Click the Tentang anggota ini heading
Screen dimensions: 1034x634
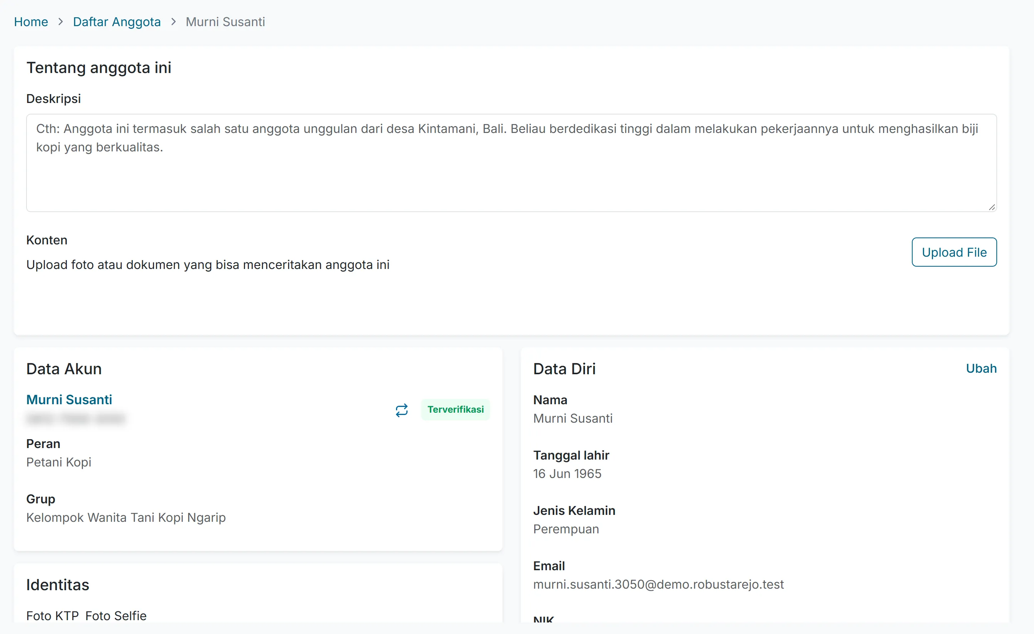tap(99, 68)
